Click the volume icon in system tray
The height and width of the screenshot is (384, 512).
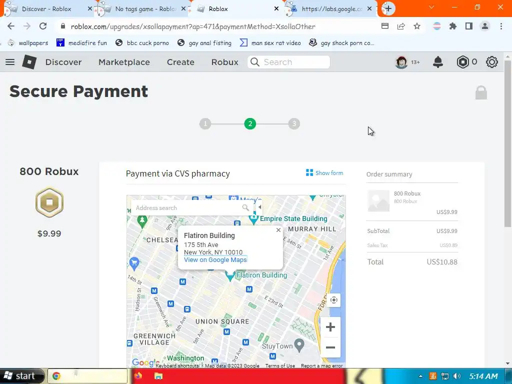[457, 376]
